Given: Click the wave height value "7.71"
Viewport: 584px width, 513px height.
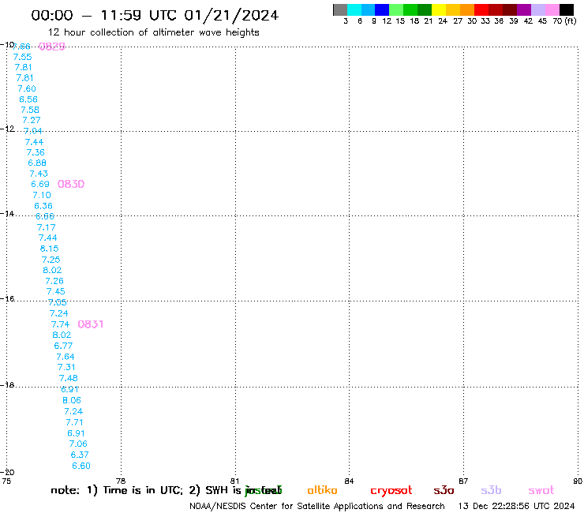Looking at the screenshot, I should tap(74, 422).
